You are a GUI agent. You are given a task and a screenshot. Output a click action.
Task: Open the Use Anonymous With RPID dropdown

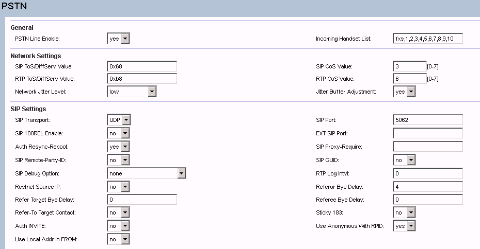pos(404,226)
